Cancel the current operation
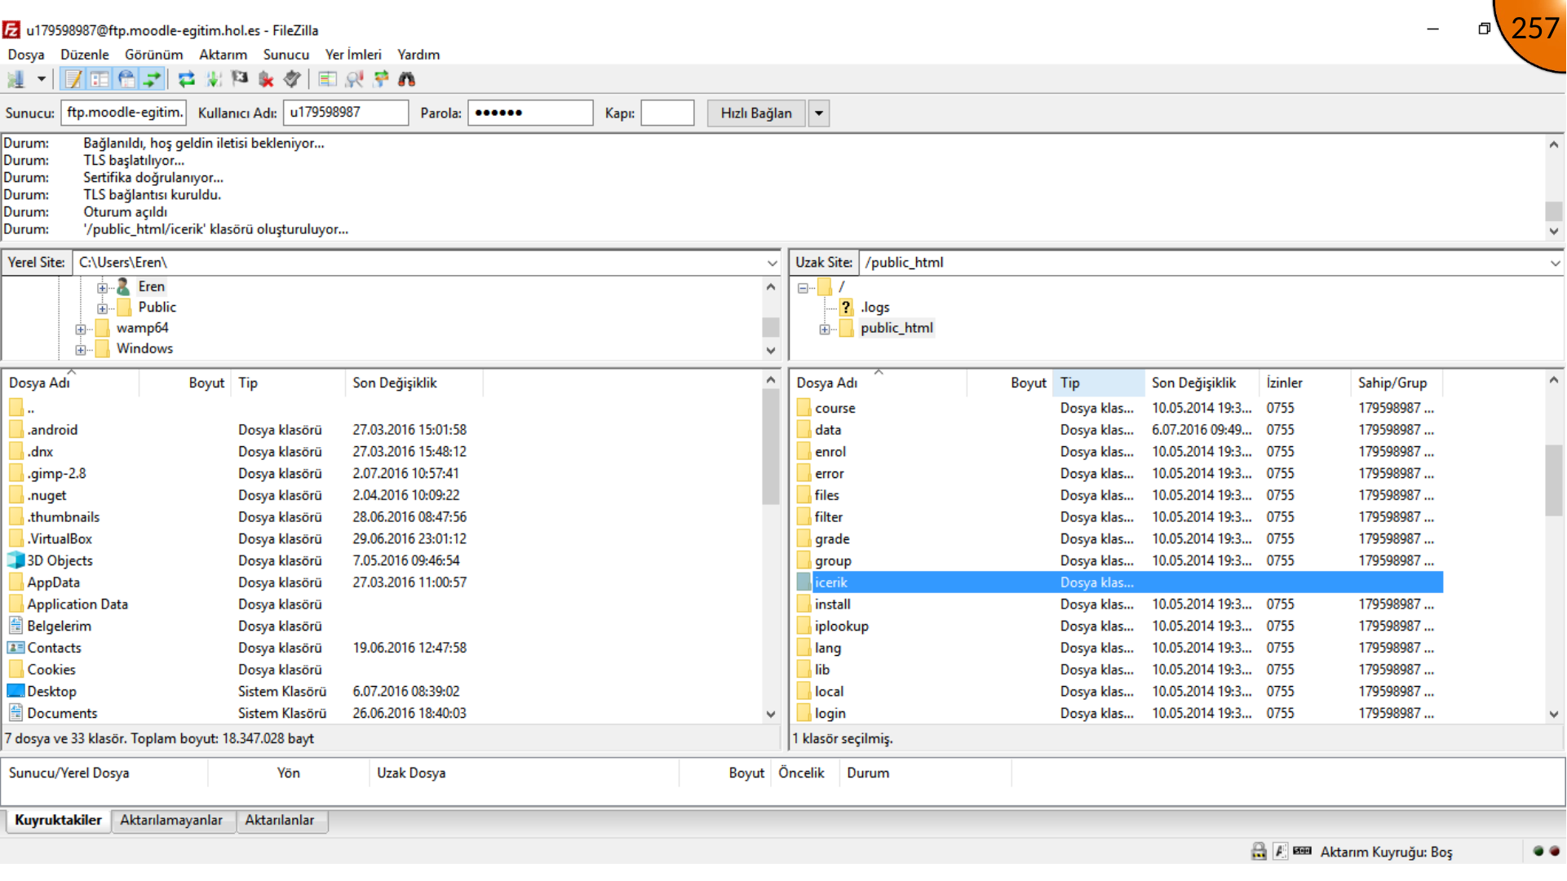 point(239,79)
